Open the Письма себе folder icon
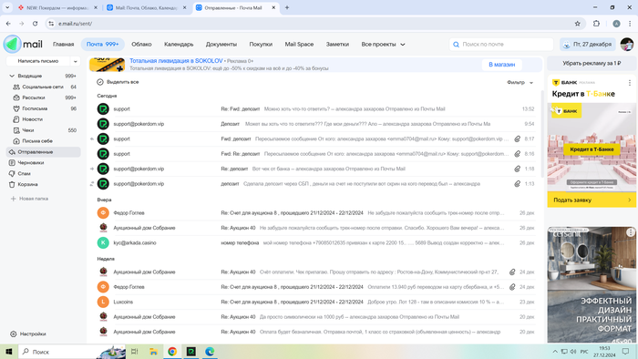The width and height of the screenshot is (638, 359). 16,141
